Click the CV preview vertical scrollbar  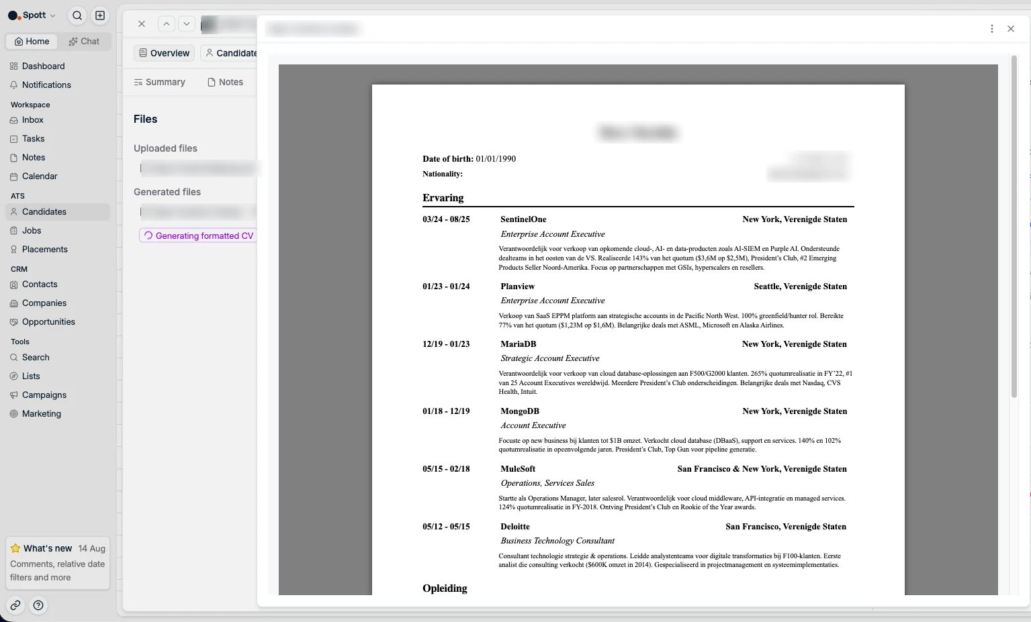(x=1014, y=227)
